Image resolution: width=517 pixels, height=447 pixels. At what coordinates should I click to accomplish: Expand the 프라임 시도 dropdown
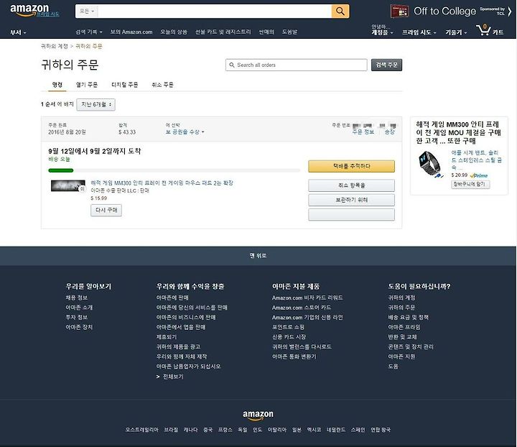click(419, 32)
